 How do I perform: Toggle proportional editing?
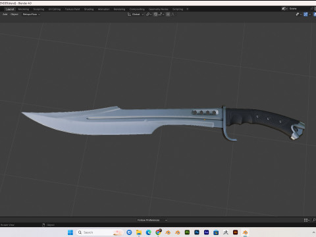tap(168, 14)
